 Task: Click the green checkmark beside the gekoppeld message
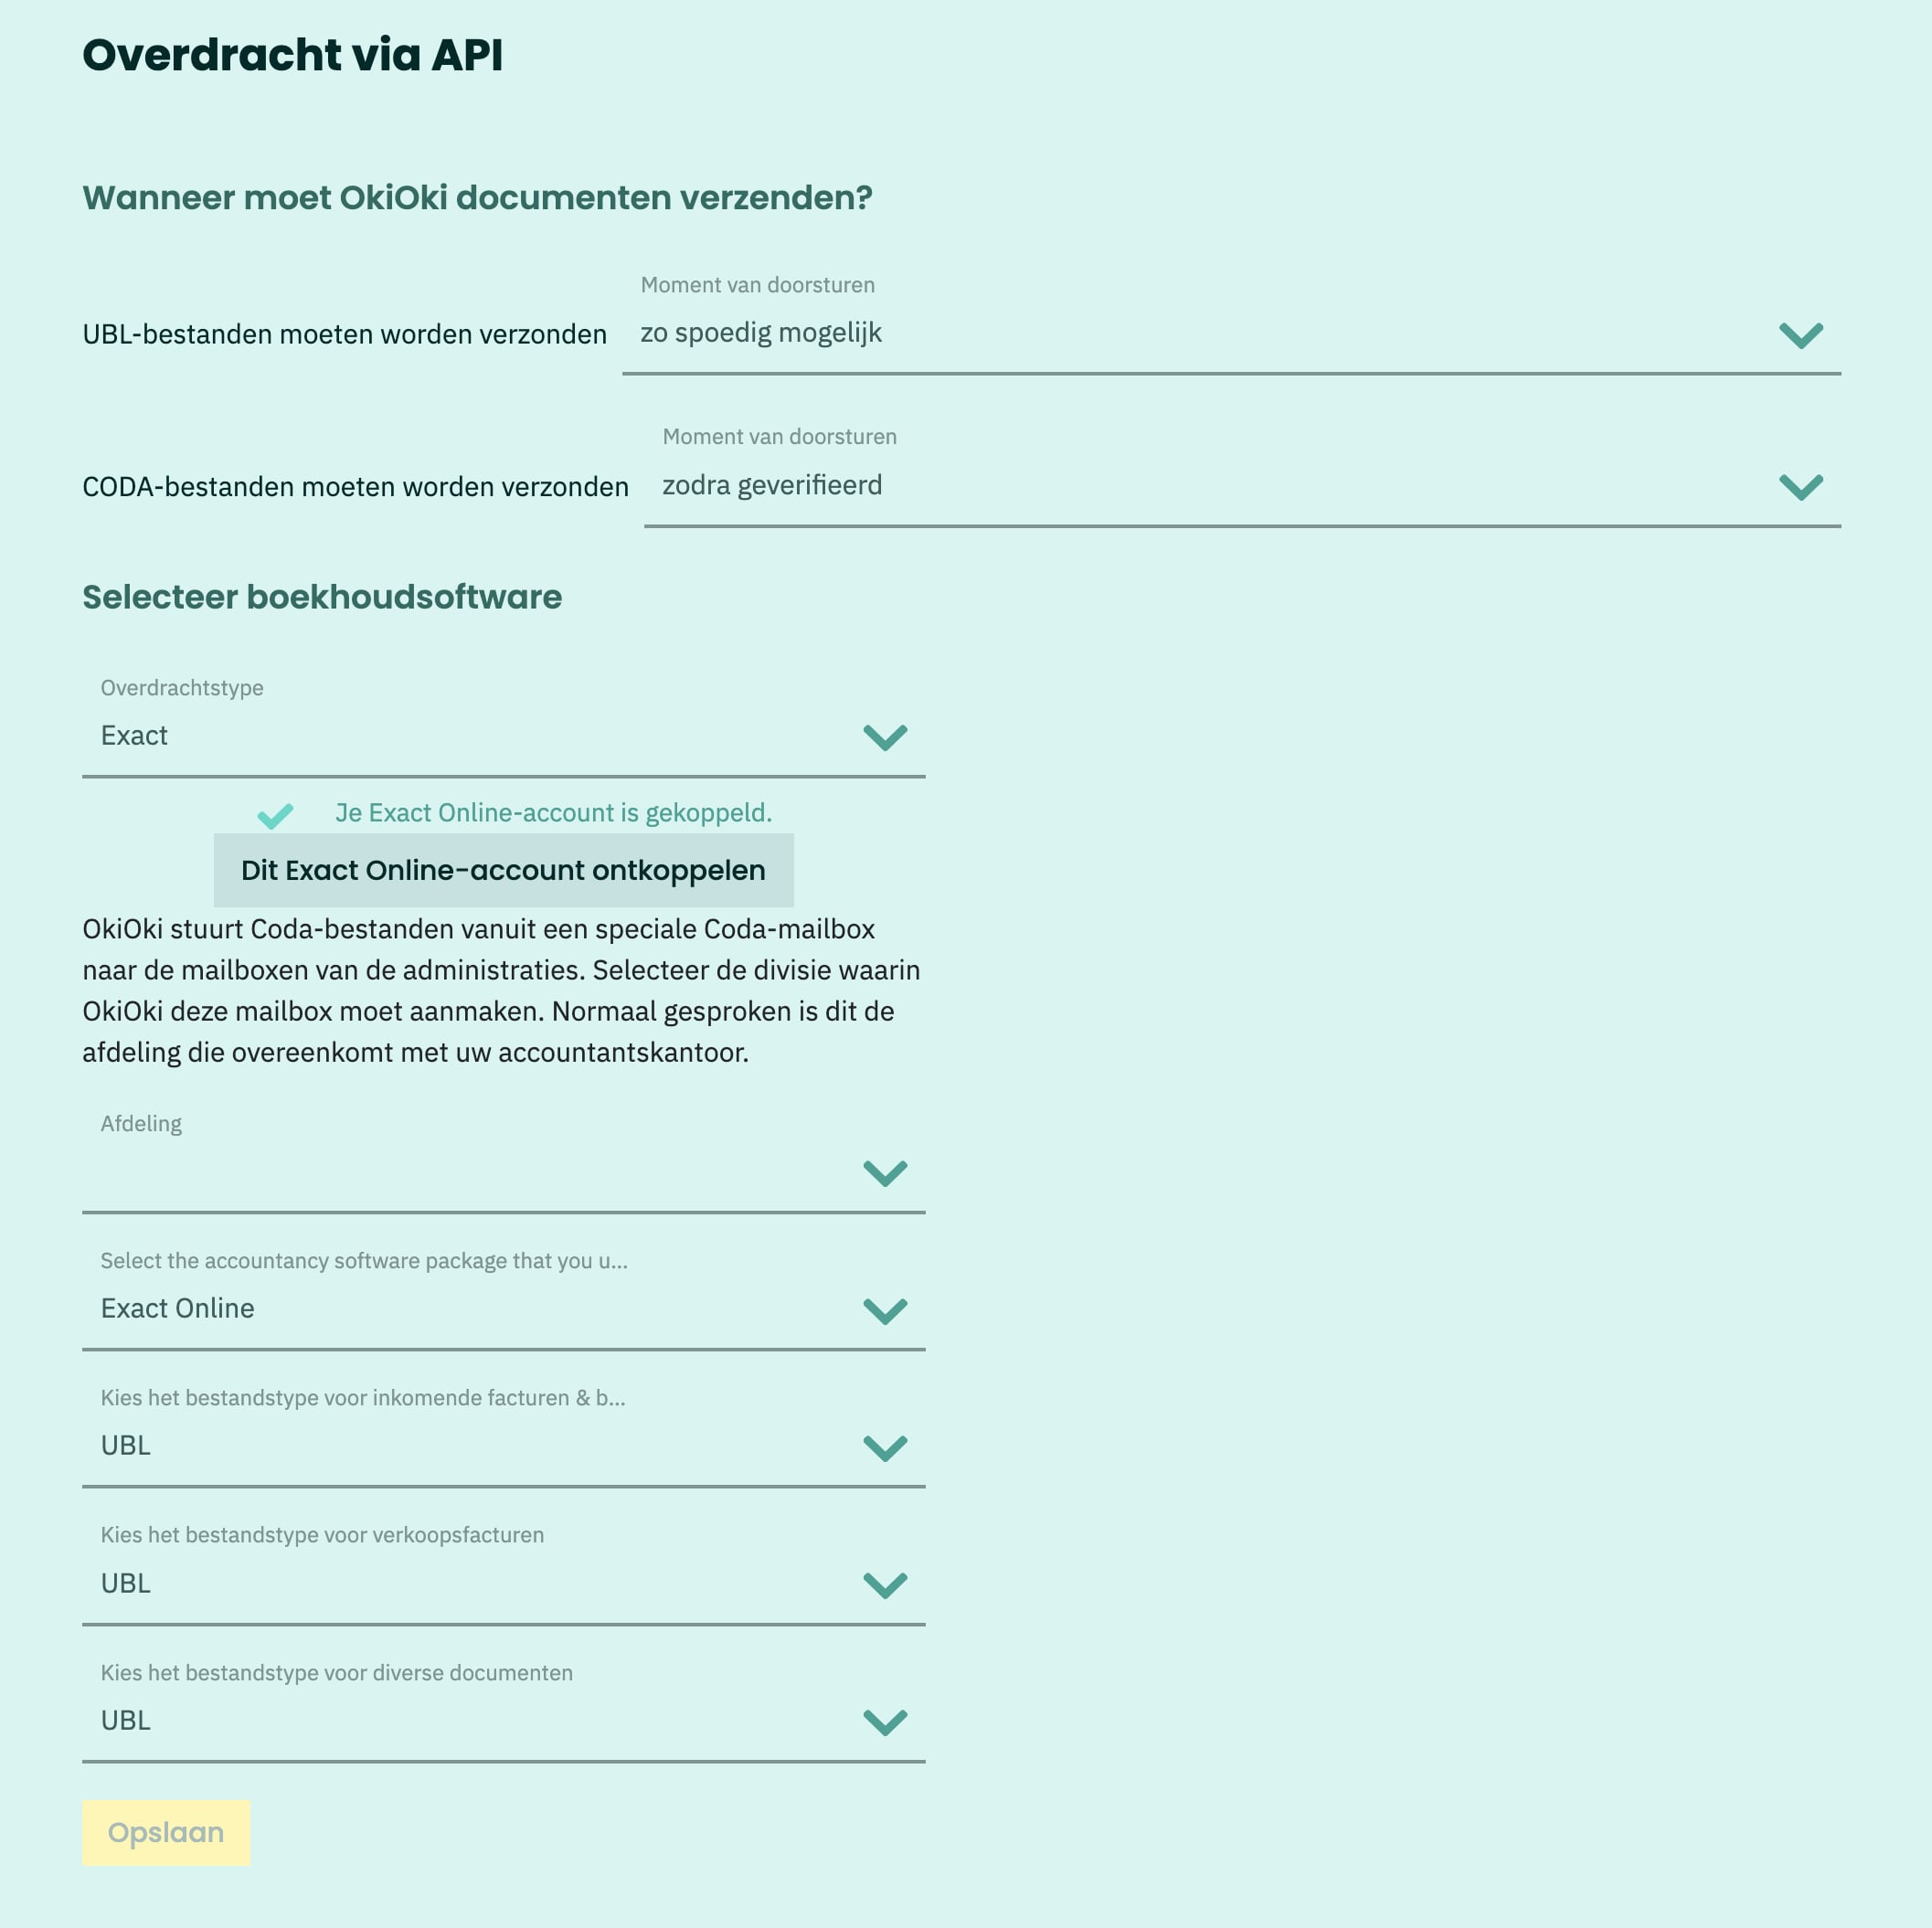pos(275,816)
